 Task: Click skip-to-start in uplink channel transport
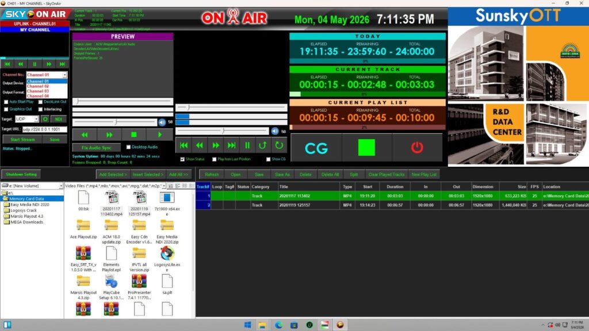point(7,64)
